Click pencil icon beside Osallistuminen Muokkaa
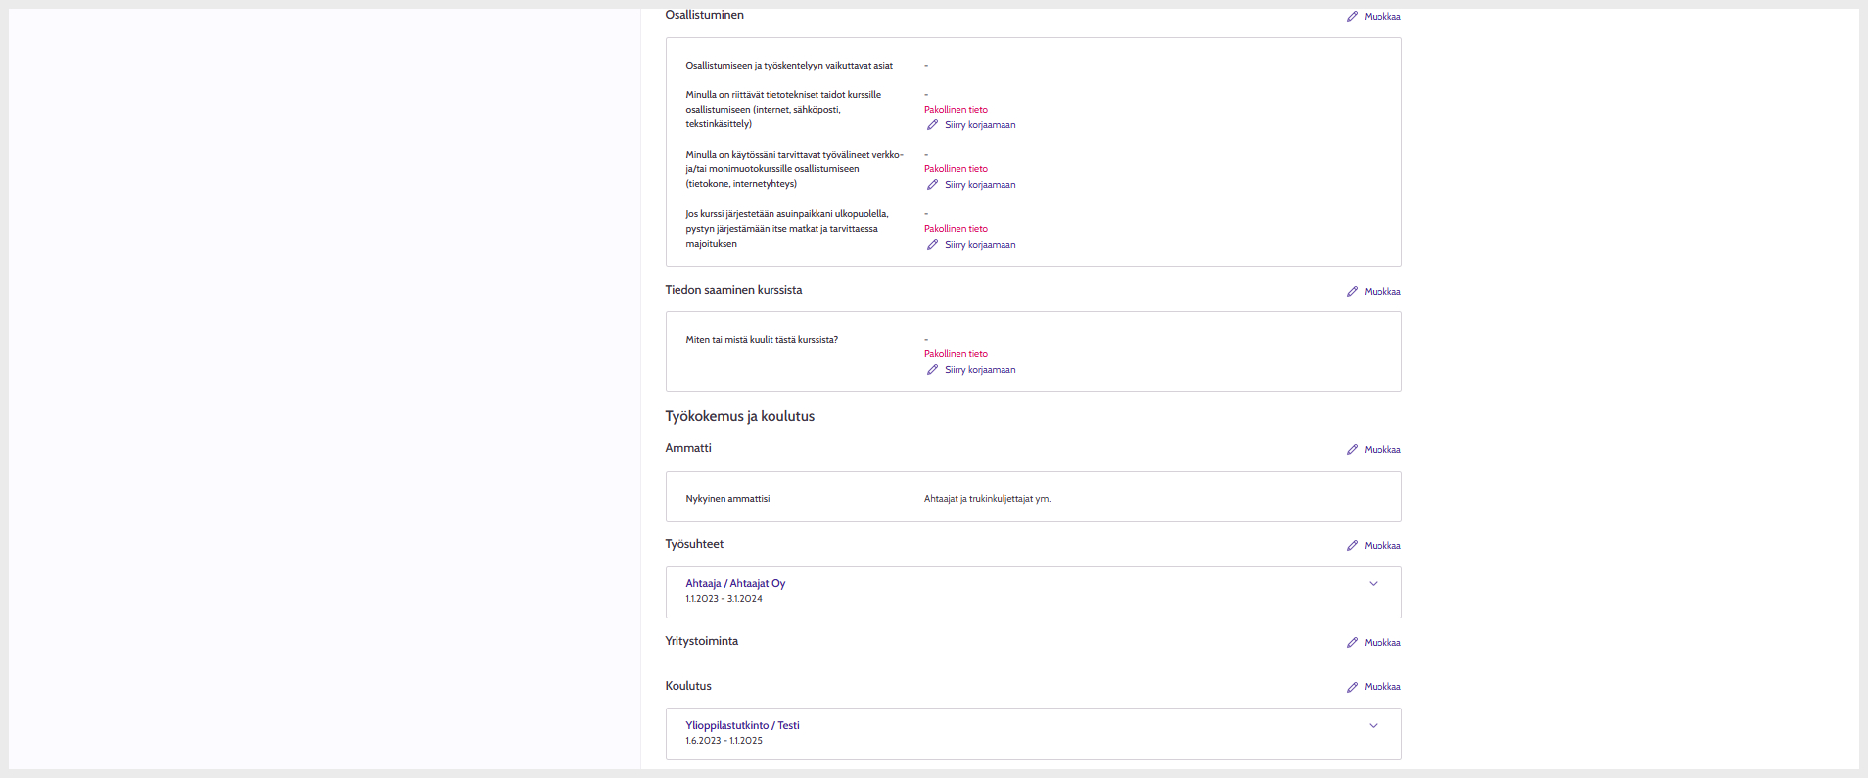Image resolution: width=1868 pixels, height=778 pixels. pos(1352,17)
